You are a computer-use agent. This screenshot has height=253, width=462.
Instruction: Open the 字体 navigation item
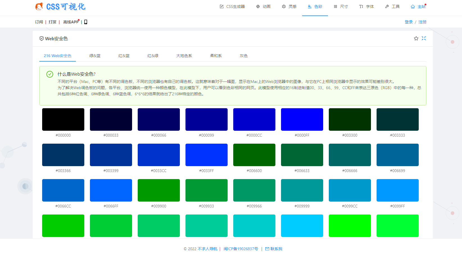pyautogui.click(x=366, y=6)
